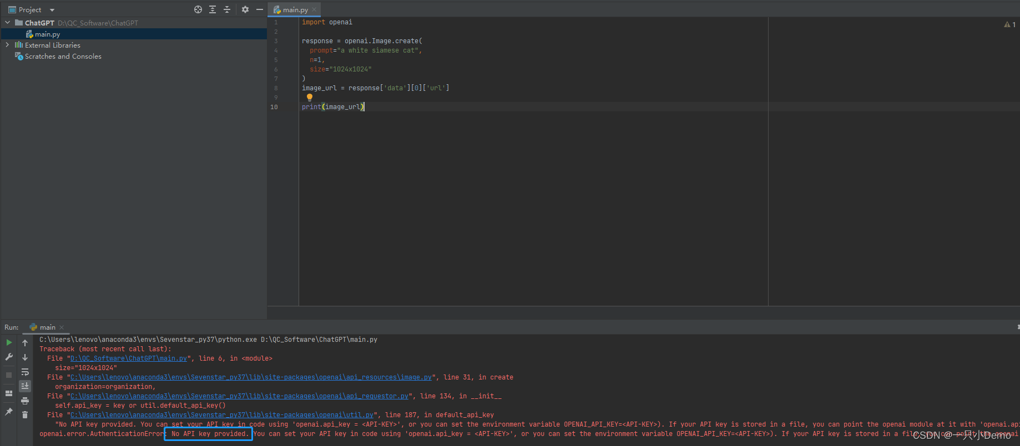Toggle Scroll to End in the Run console

tap(25, 386)
